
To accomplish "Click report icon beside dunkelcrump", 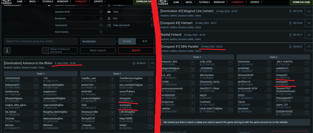I will point(36,93).
